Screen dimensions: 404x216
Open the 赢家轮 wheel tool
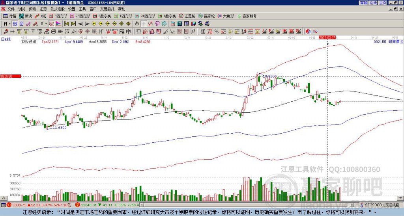206,16
